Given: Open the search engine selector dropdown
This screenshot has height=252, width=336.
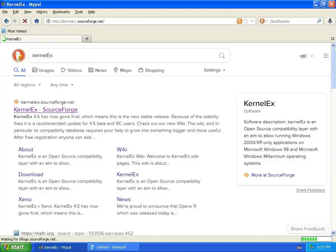Looking at the screenshot, I should 263,21.
